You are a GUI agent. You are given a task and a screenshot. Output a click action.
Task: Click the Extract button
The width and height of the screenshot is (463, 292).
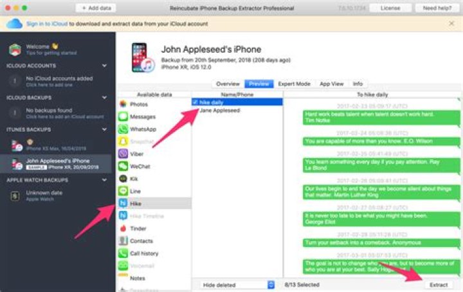[440, 284]
